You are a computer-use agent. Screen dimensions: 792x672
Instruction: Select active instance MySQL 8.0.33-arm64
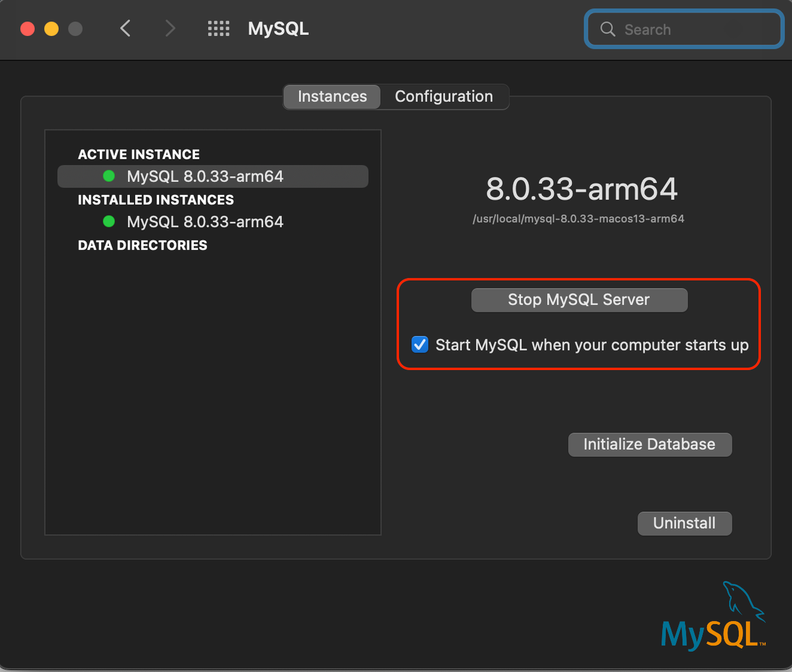coord(213,177)
